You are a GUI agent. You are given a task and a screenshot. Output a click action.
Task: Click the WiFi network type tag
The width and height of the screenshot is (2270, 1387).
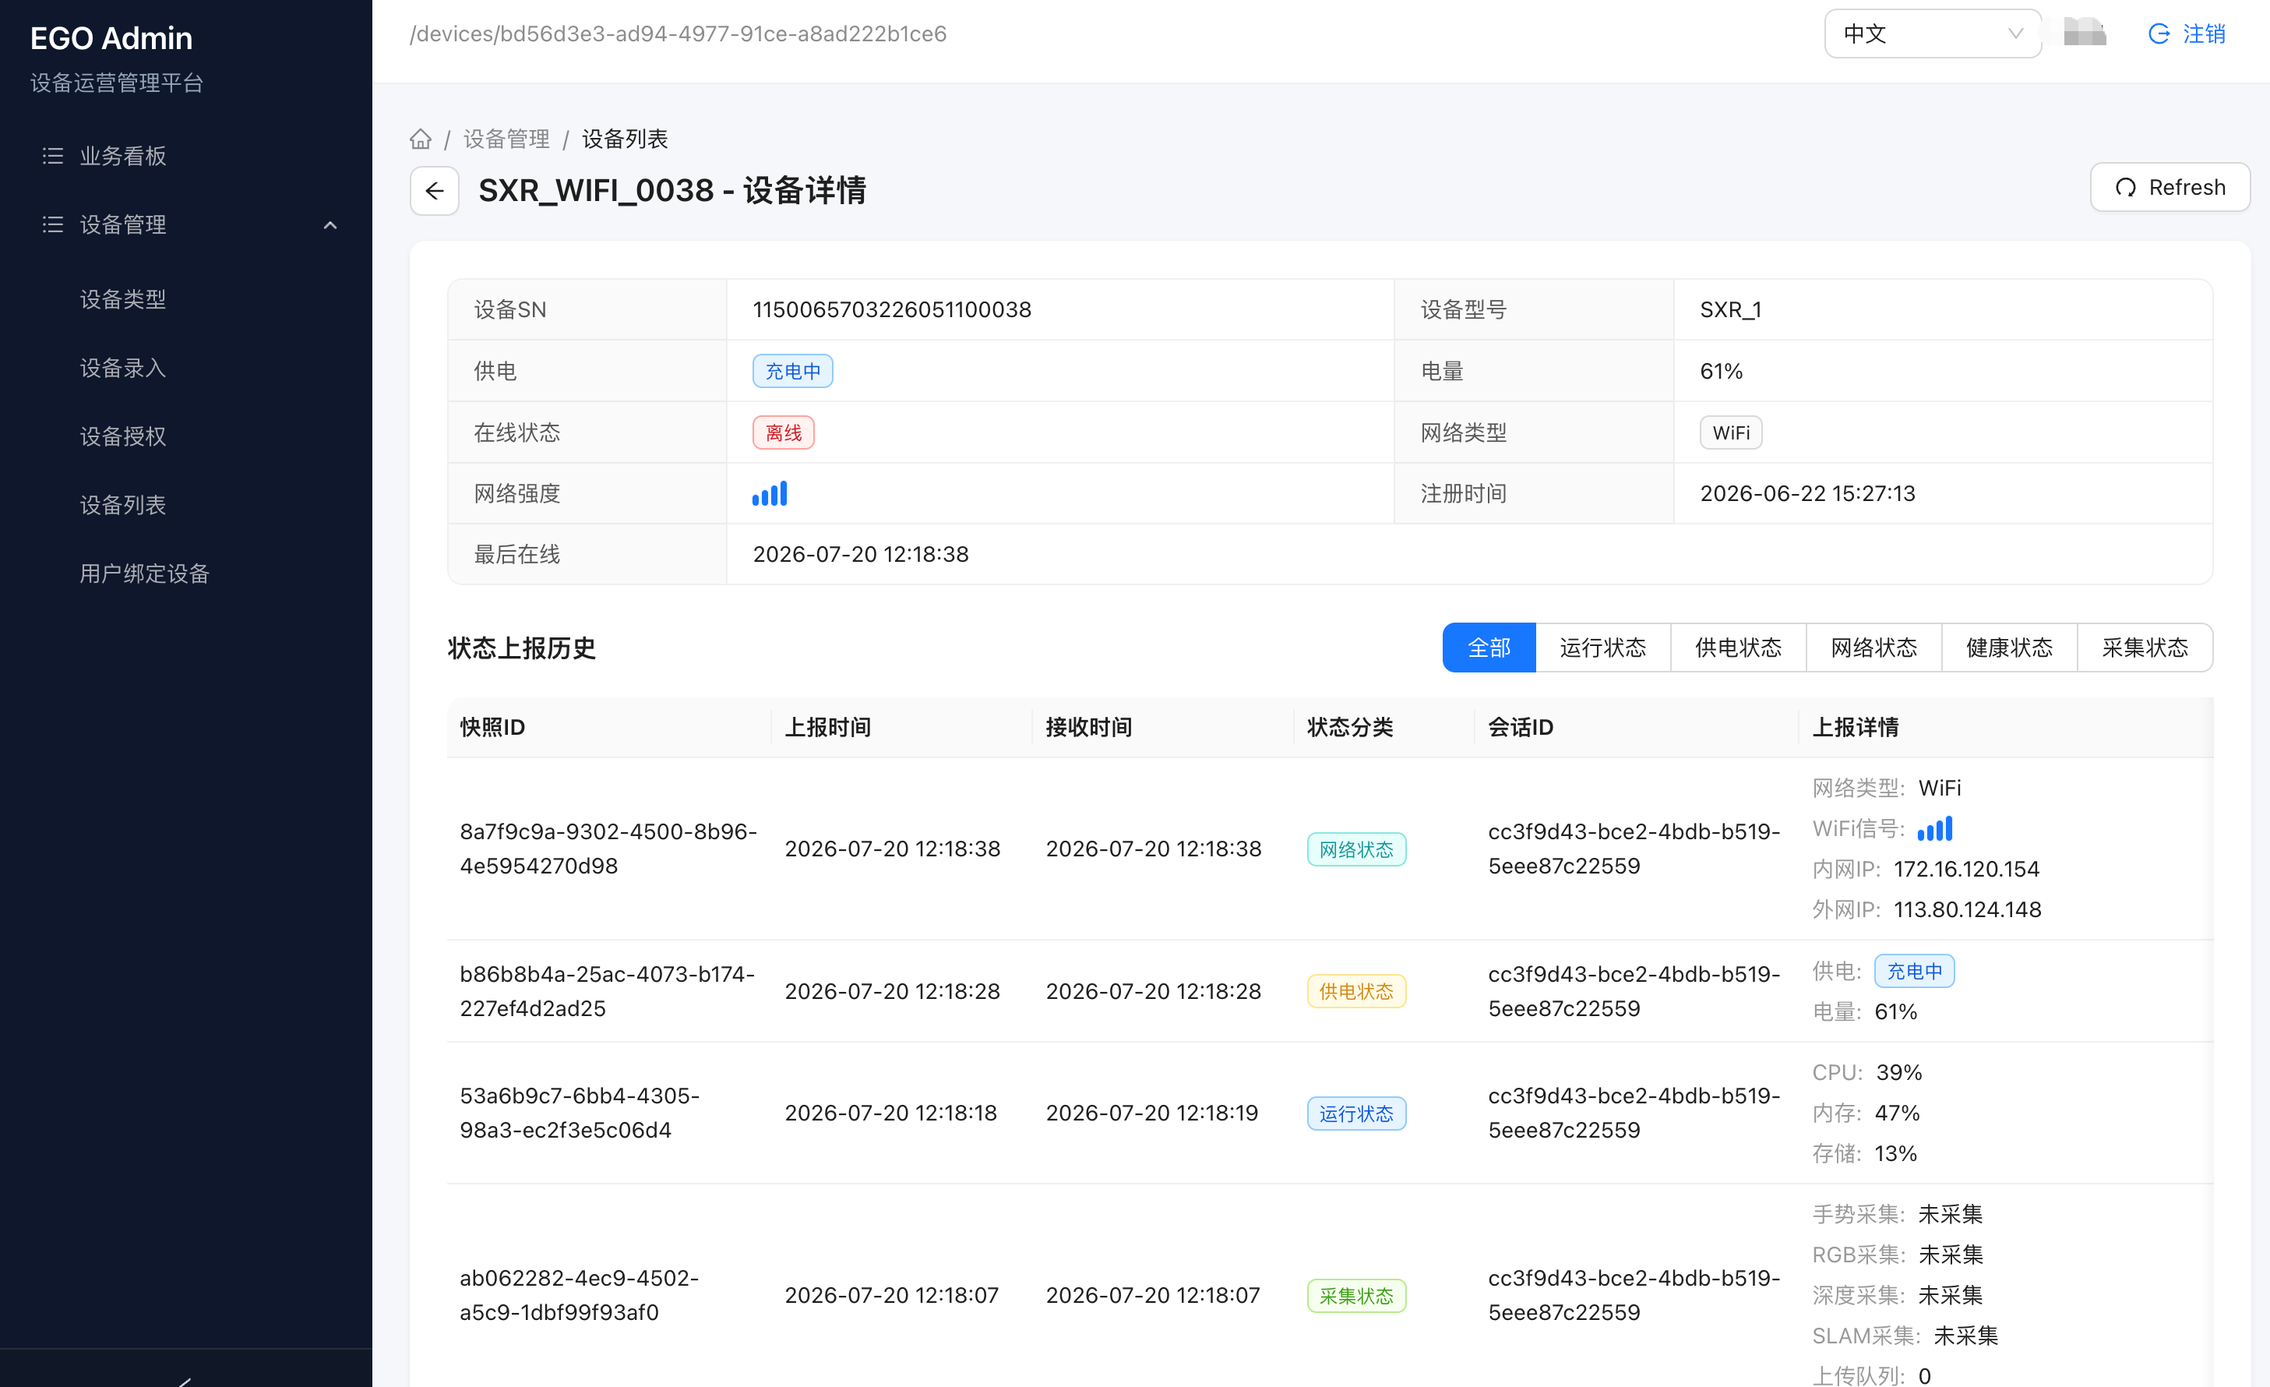pyautogui.click(x=1731, y=432)
